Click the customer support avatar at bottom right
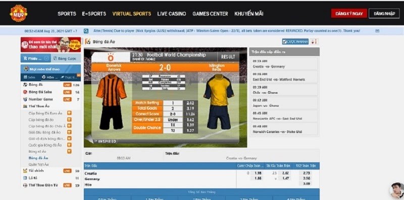This screenshot has height=200, width=404. point(396,190)
